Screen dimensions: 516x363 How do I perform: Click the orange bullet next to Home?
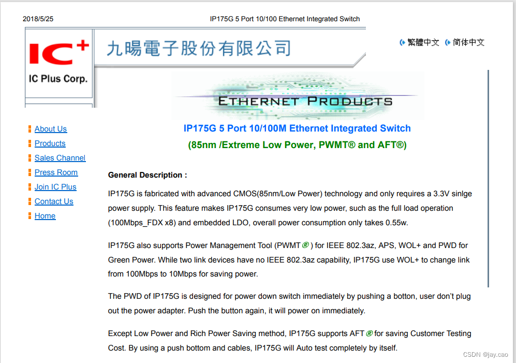[29, 216]
